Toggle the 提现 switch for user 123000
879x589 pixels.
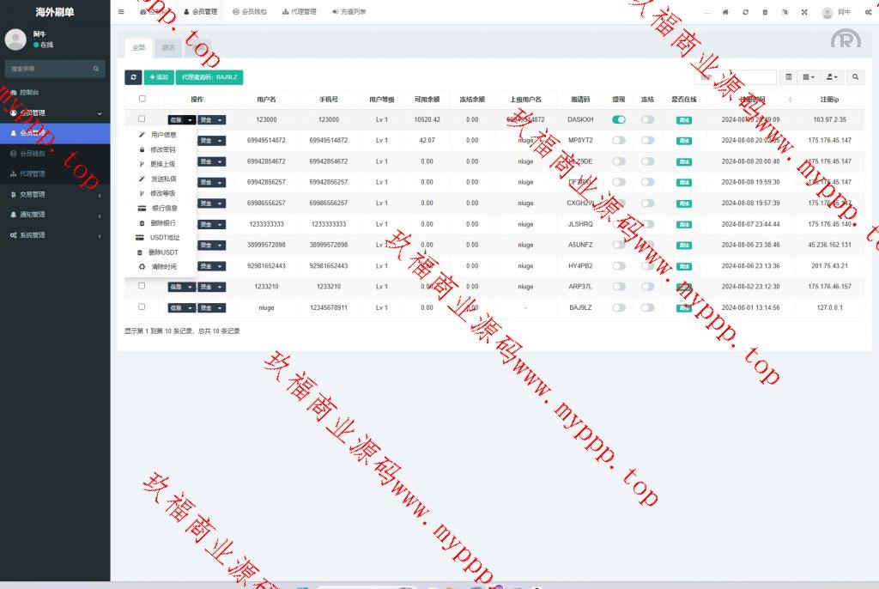pos(619,119)
